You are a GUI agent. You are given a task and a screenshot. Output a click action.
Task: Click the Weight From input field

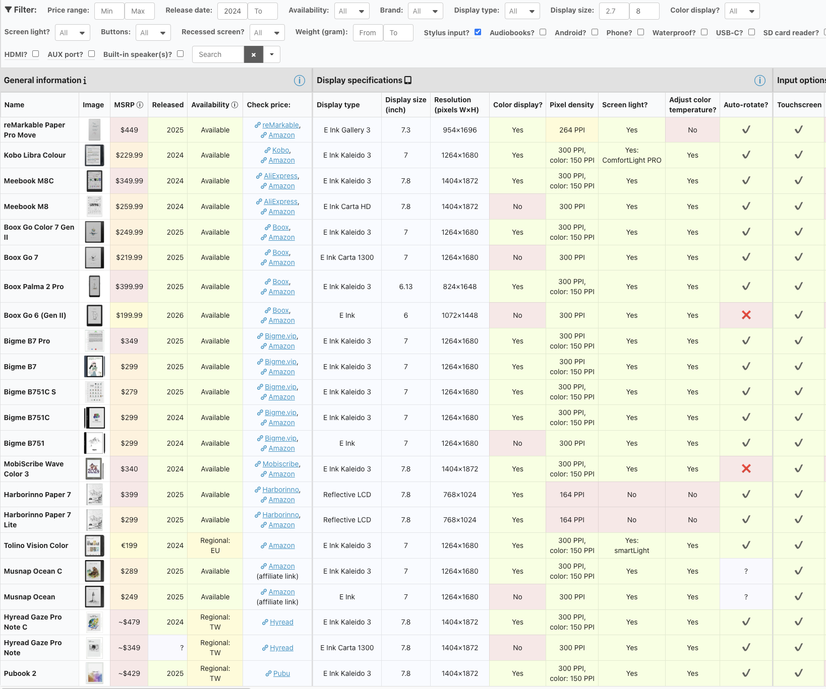(x=368, y=33)
